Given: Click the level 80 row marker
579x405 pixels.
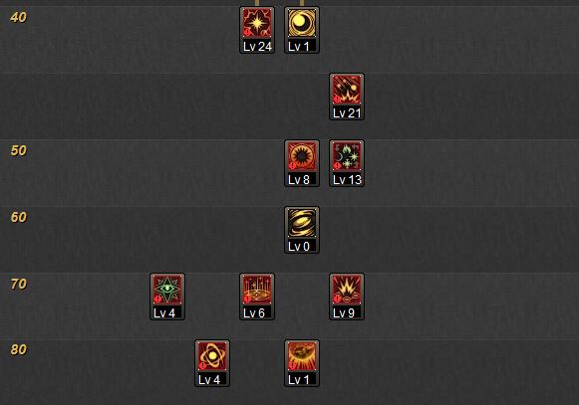Looking at the screenshot, I should pos(19,349).
